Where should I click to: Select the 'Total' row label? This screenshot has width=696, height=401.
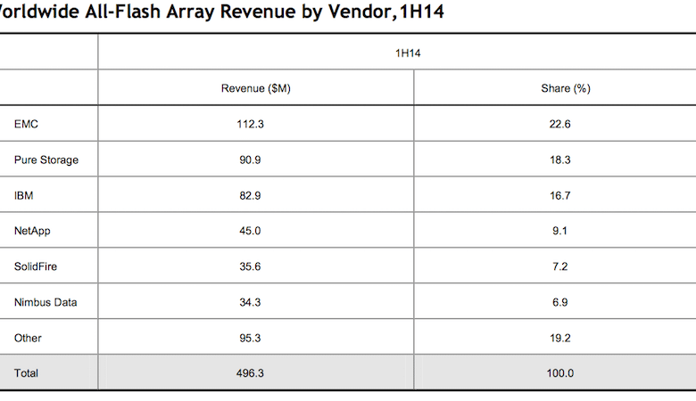pyautogui.click(x=26, y=373)
